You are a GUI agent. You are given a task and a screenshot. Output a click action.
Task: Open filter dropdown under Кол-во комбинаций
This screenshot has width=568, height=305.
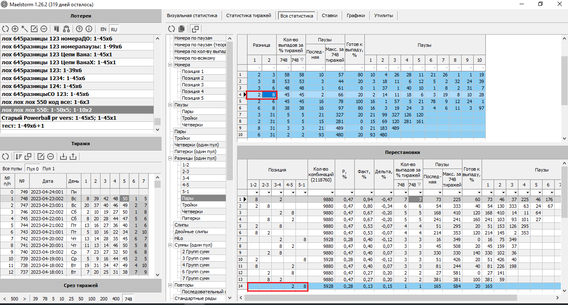point(331,192)
